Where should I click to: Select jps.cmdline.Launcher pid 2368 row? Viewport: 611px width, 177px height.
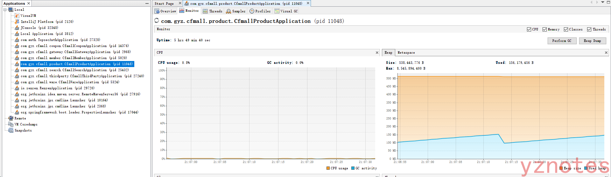click(x=63, y=106)
